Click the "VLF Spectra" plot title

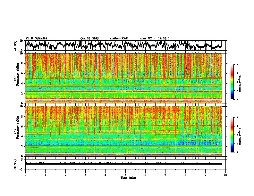pyautogui.click(x=36, y=38)
